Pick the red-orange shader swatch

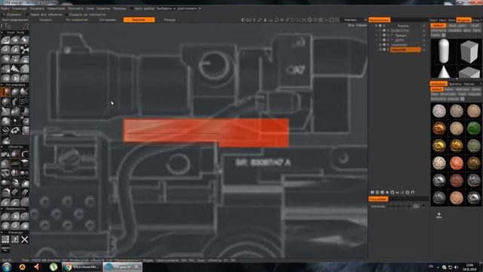click(x=456, y=163)
